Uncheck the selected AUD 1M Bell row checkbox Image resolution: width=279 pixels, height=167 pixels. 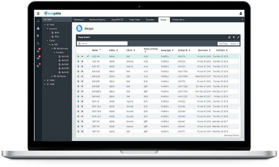tap(88, 56)
